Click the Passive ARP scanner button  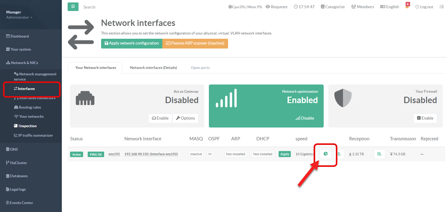tap(195, 43)
